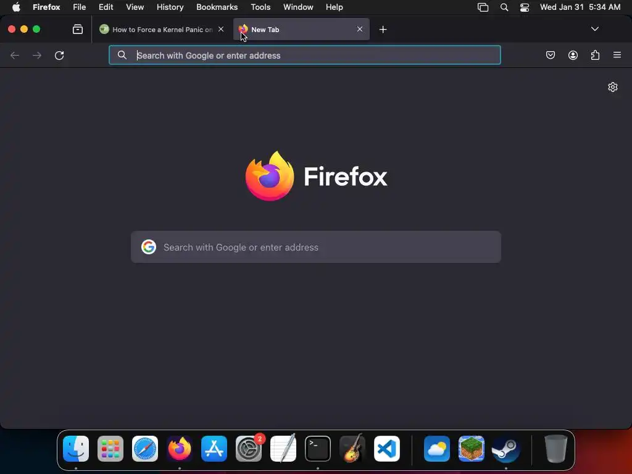Open the Window menu
This screenshot has height=474, width=632.
coord(298,7)
